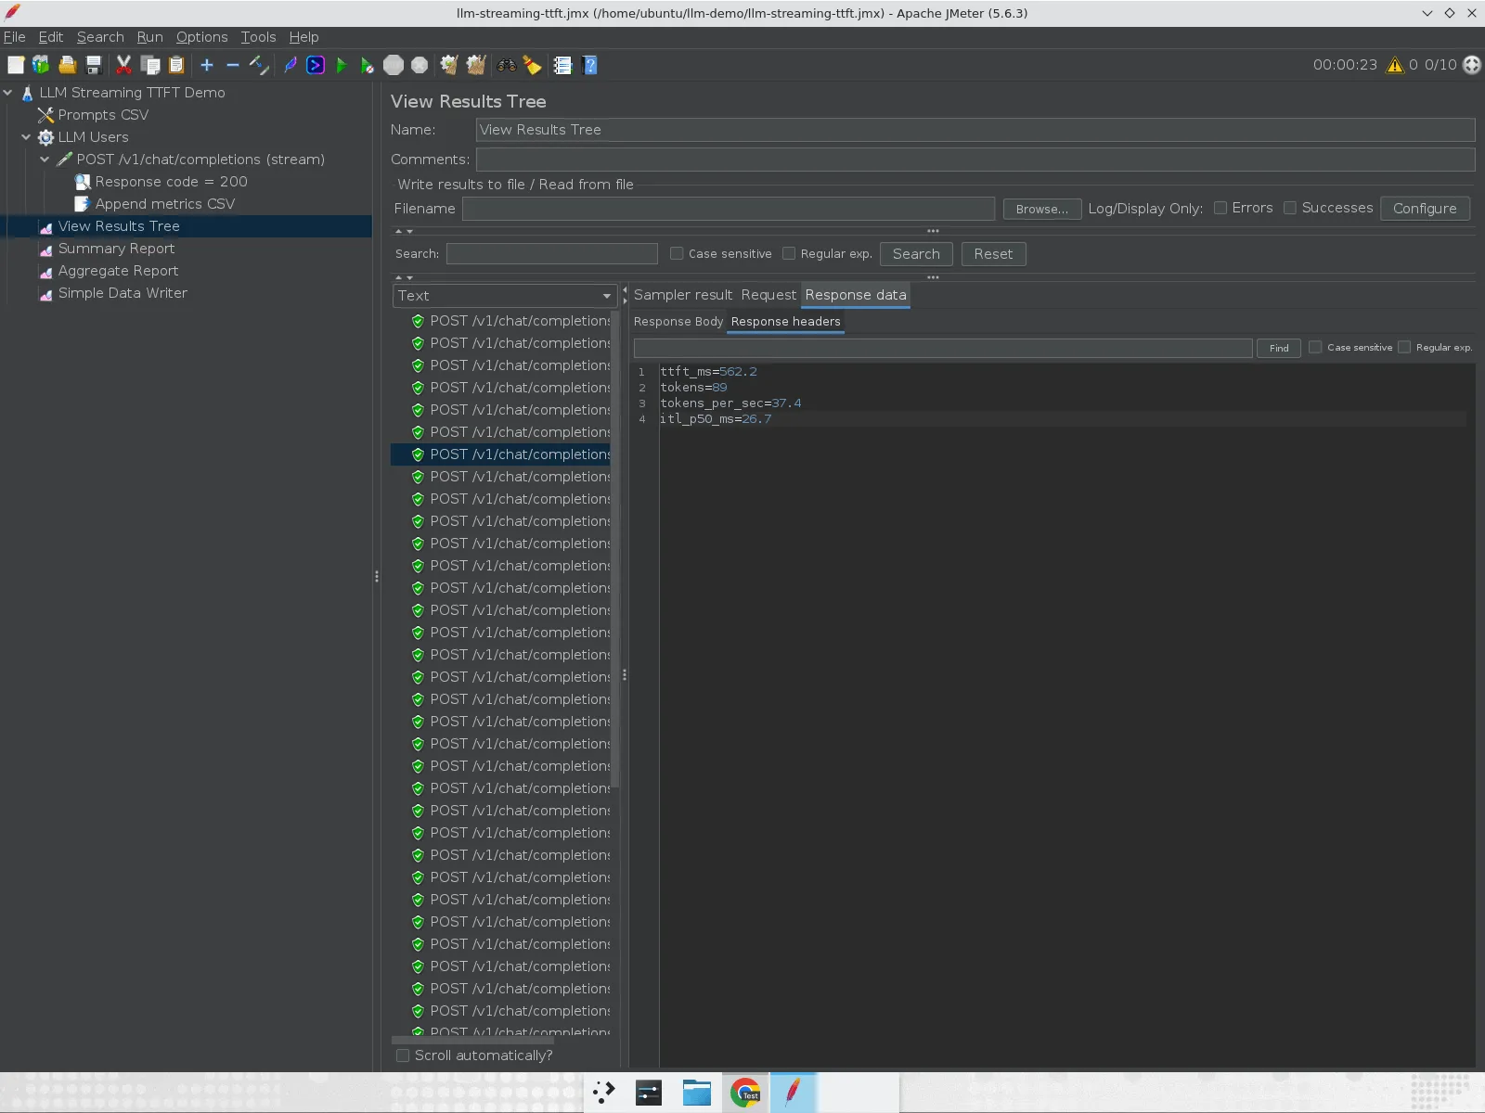Collapse the POST /v1/chat/completions (stream) sampler
Viewport: 1485px width, 1113px height.
(45, 160)
